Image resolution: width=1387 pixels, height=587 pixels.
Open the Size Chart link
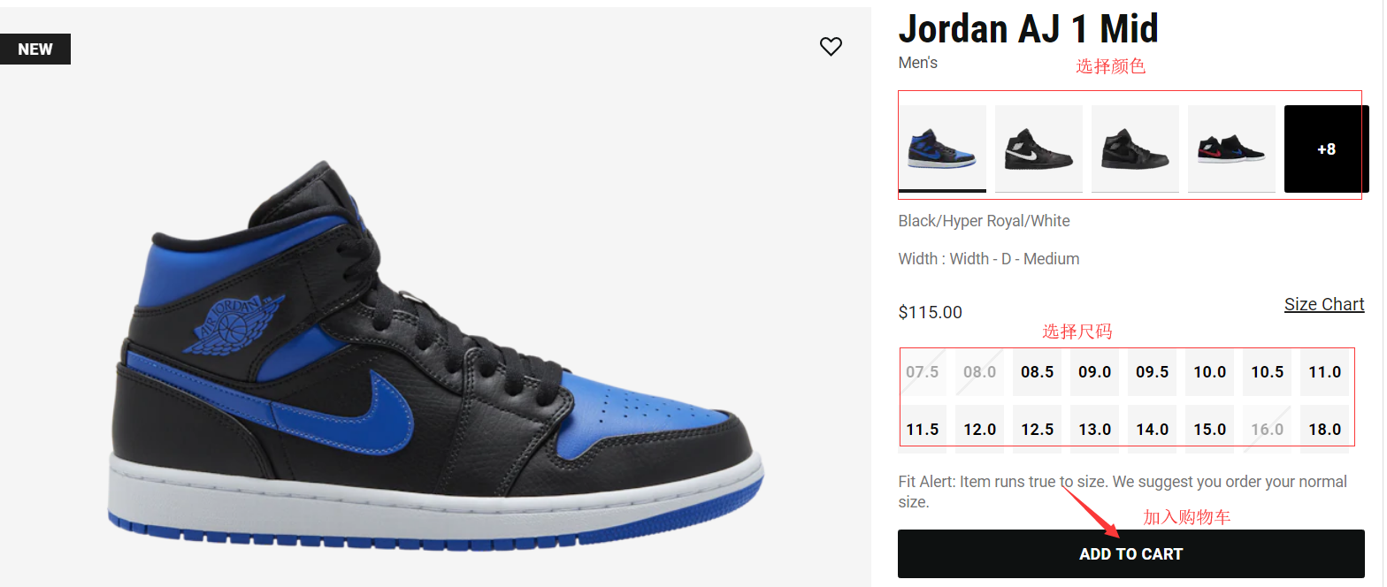(1324, 304)
